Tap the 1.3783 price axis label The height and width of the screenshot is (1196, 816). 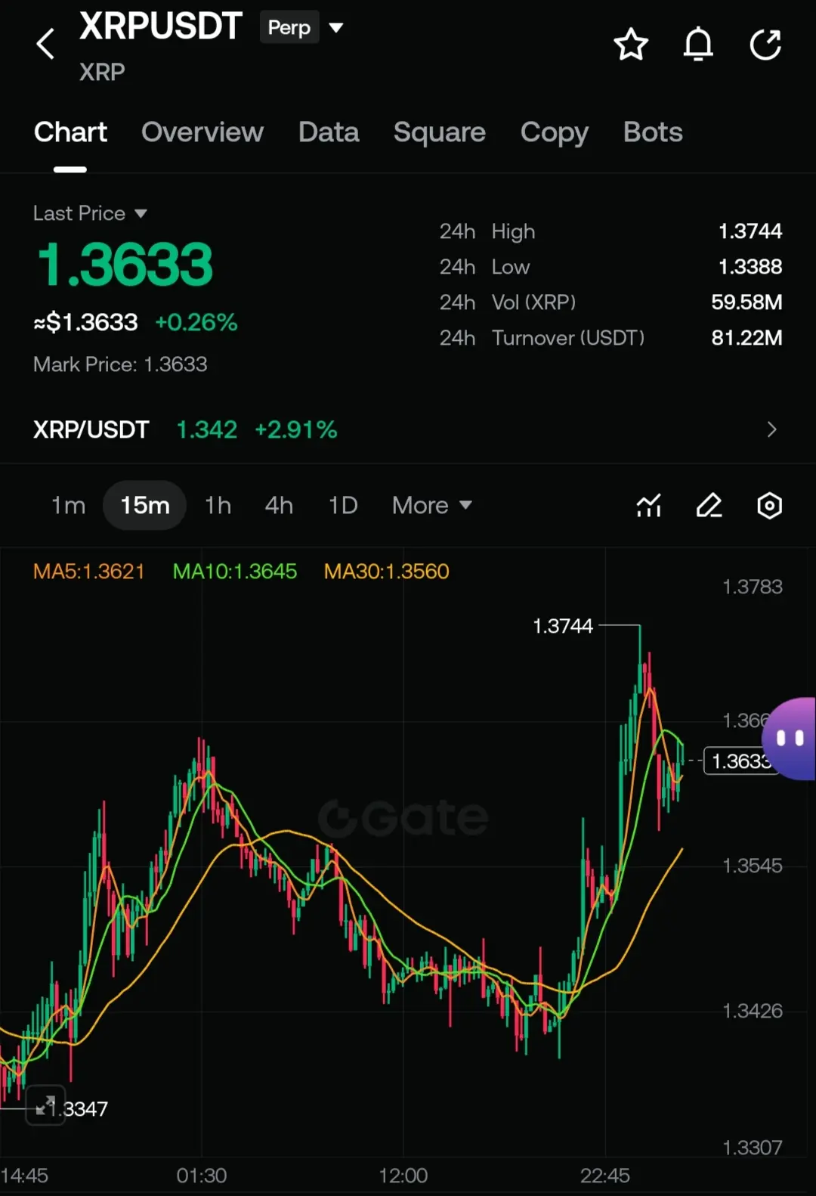[753, 587]
